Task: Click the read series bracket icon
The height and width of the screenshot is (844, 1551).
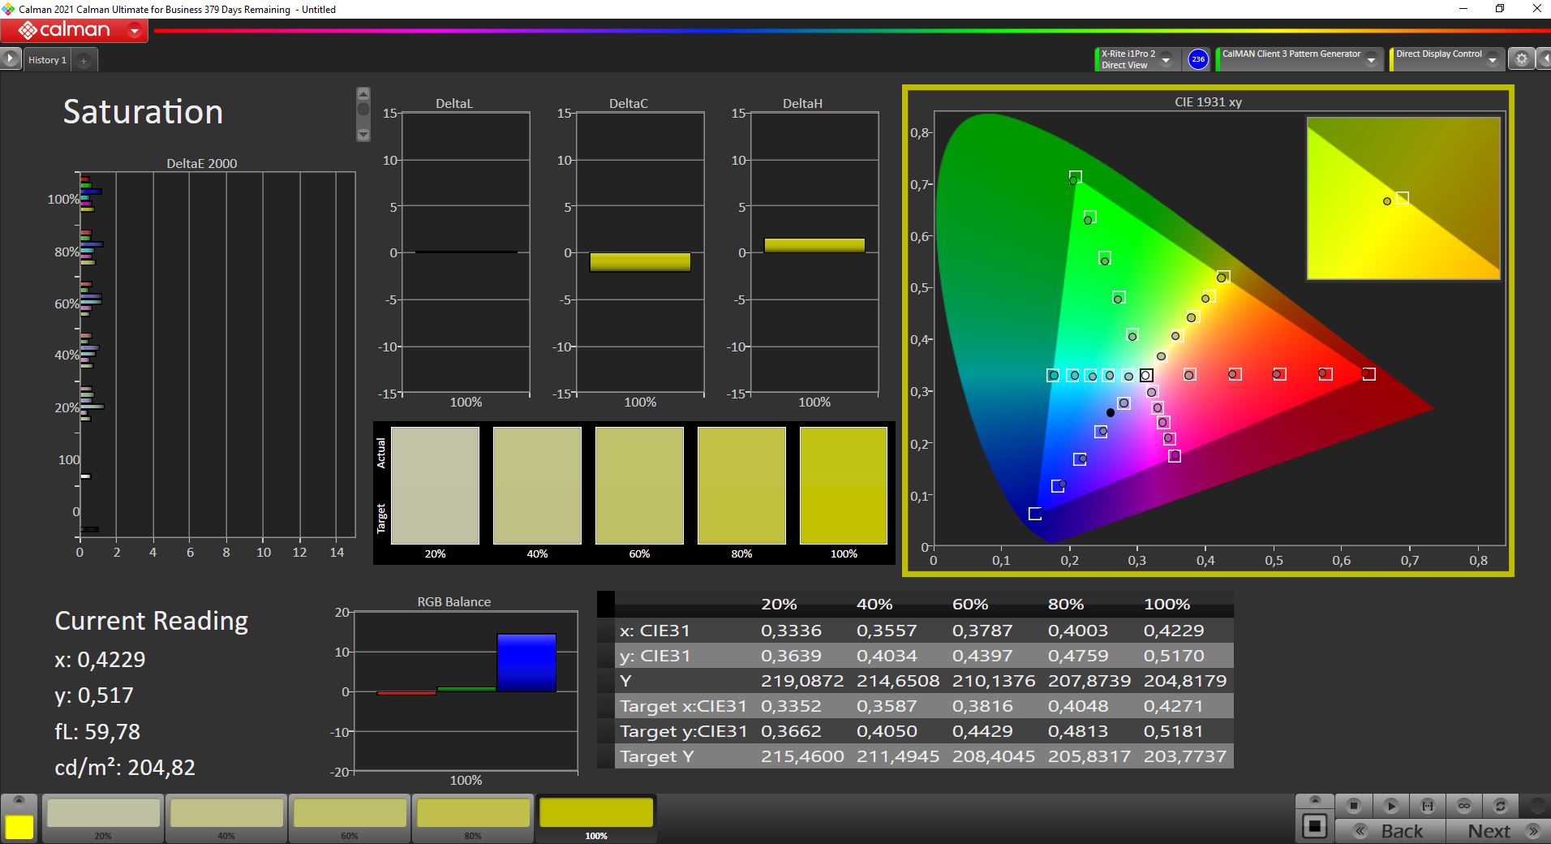Action: 1427,806
